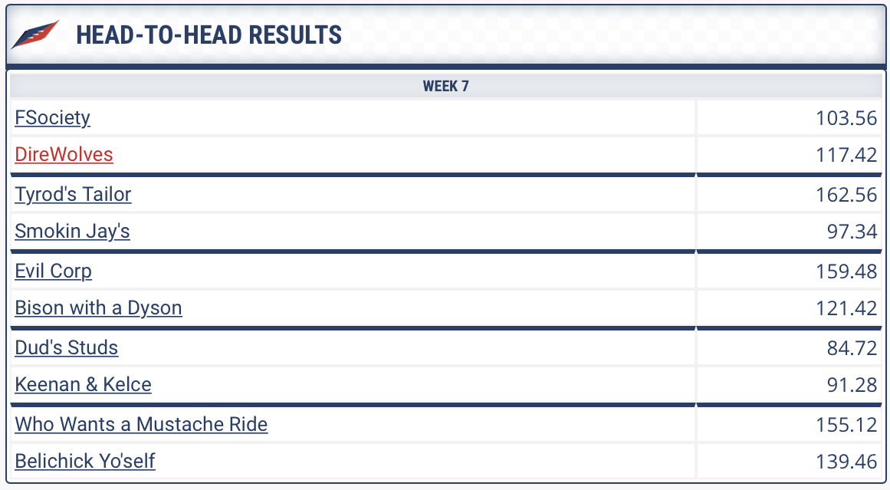890x490 pixels.
Task: Open the FSociety team link
Action: pos(52,117)
